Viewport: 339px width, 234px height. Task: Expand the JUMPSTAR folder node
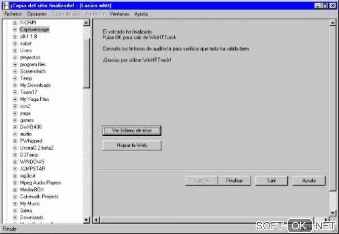[x=15, y=168]
